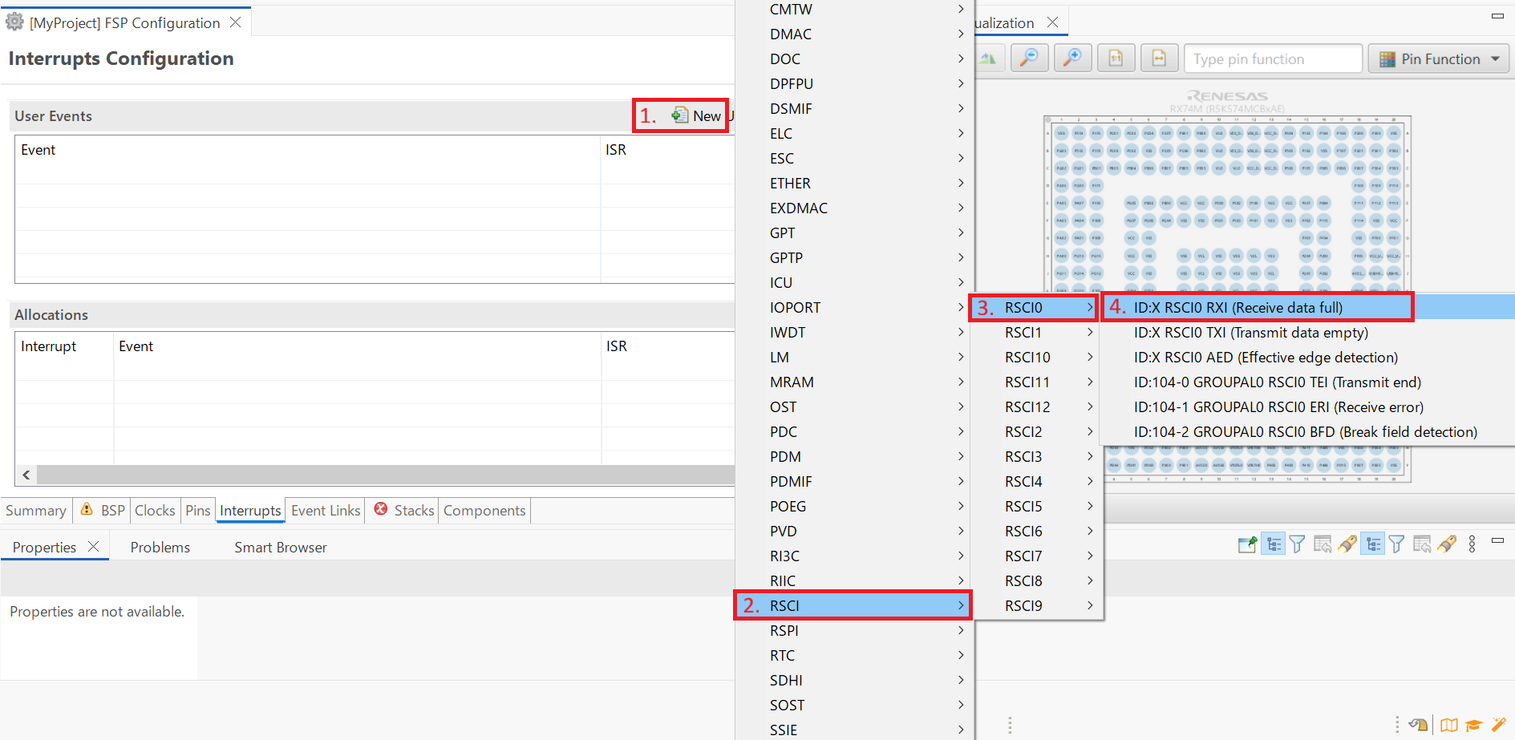Close the Properties view tab
Image resolution: width=1515 pixels, height=740 pixels.
(94, 546)
